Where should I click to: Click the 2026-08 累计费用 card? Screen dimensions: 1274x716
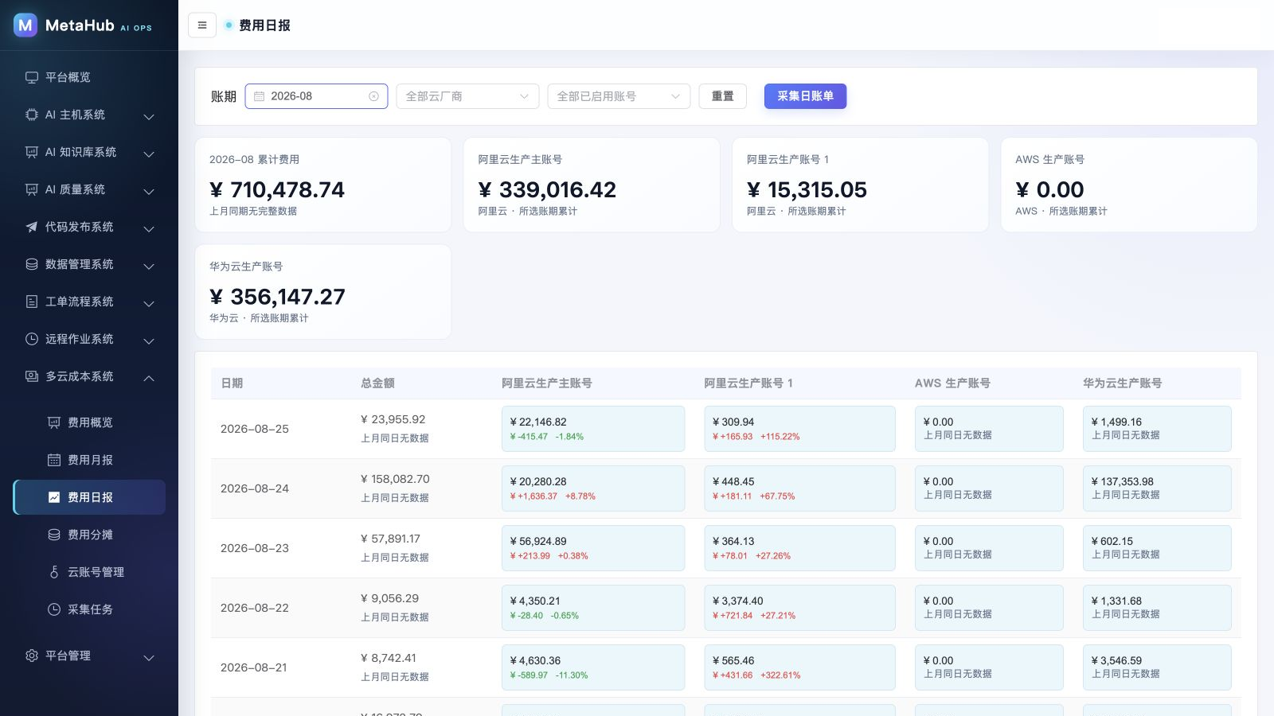(323, 185)
